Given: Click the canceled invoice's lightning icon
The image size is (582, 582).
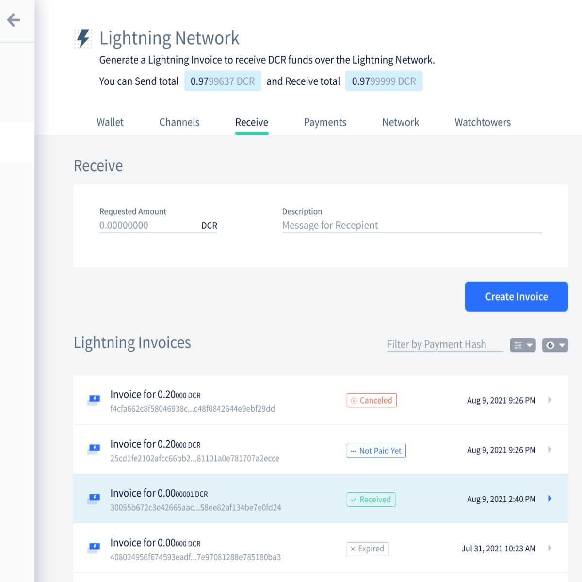Looking at the screenshot, I should [x=94, y=400].
